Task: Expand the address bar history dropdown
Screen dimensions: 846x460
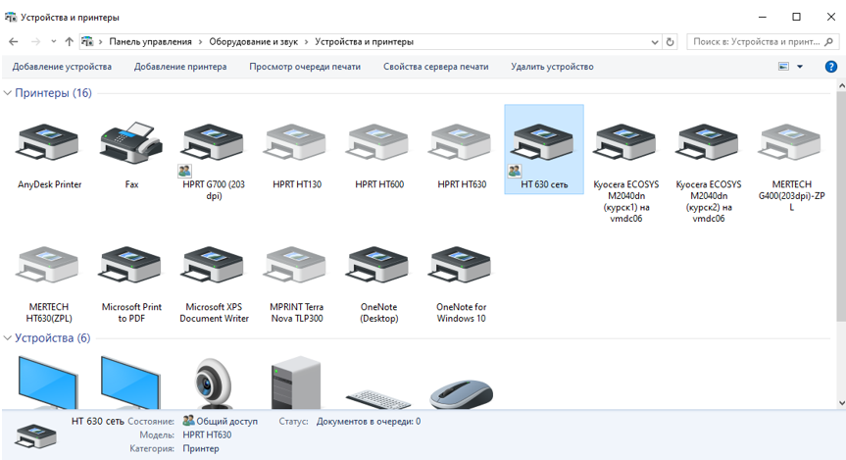Action: click(655, 42)
